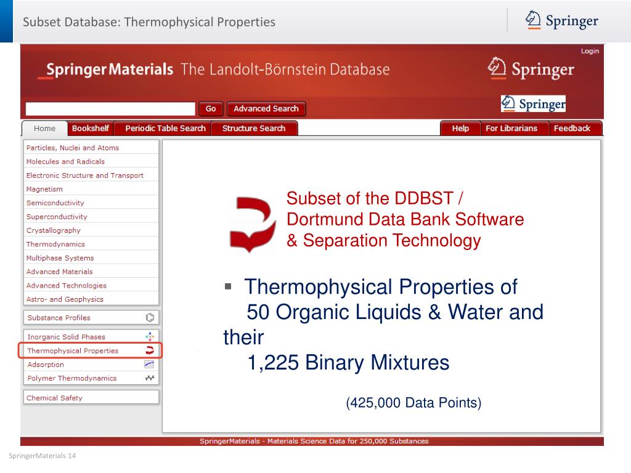
Task: Select the Superconductivity category
Action: (91, 216)
